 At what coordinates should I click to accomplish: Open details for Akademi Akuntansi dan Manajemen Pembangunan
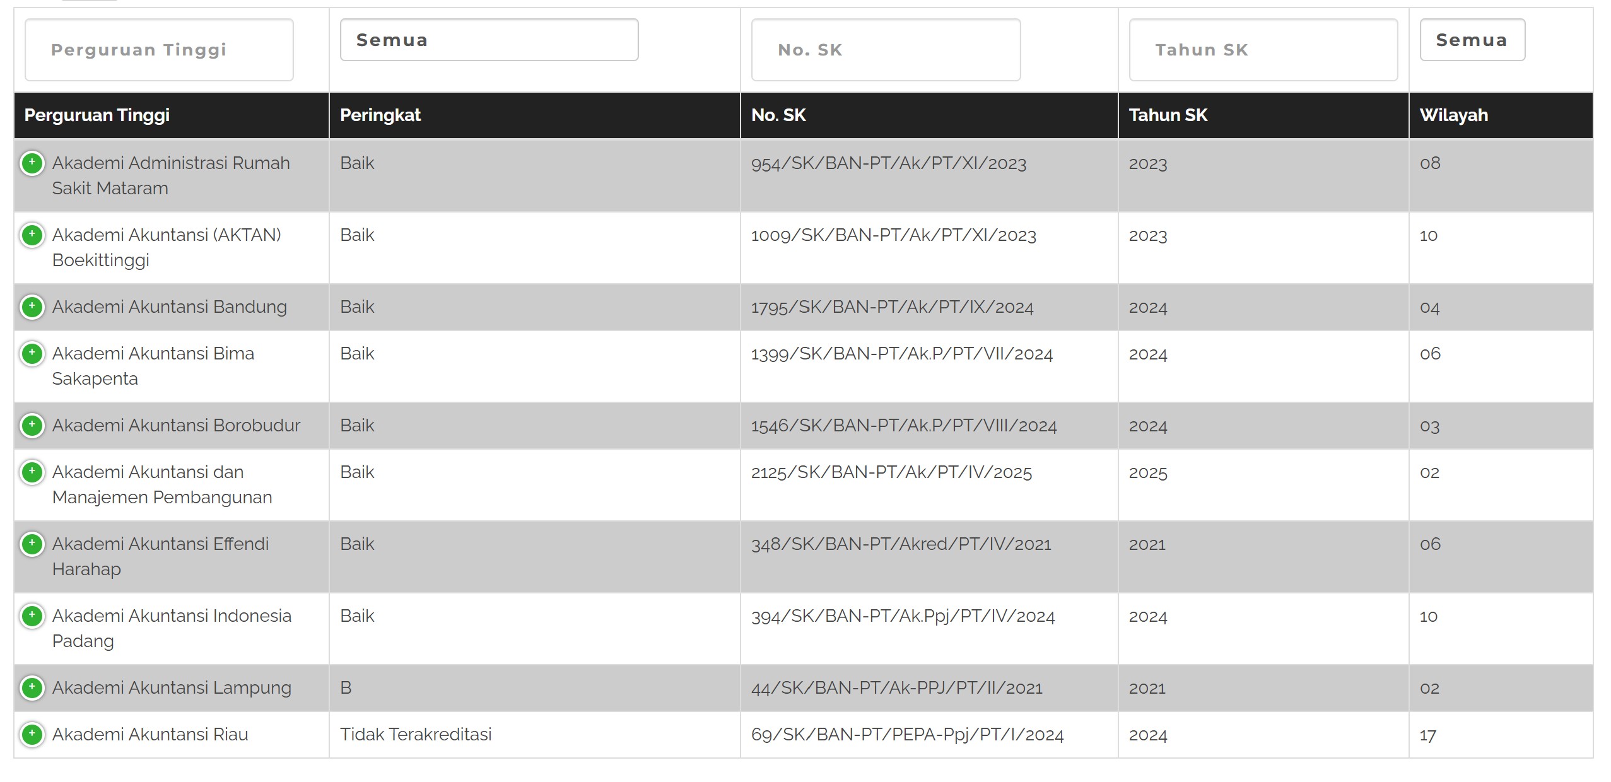pyautogui.click(x=32, y=472)
